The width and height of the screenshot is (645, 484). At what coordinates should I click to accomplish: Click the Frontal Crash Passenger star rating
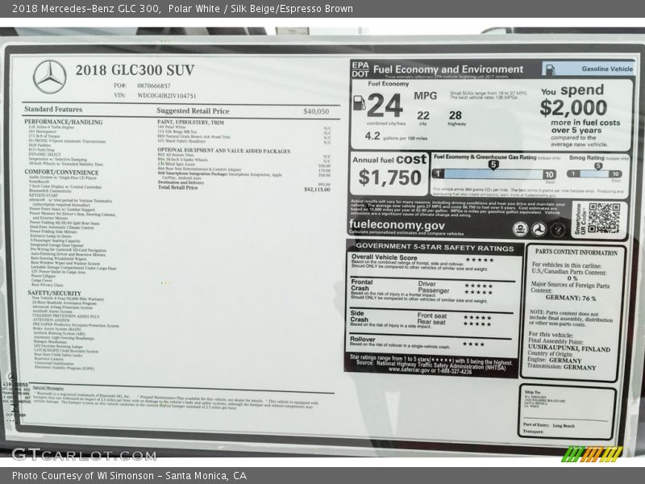point(478,292)
